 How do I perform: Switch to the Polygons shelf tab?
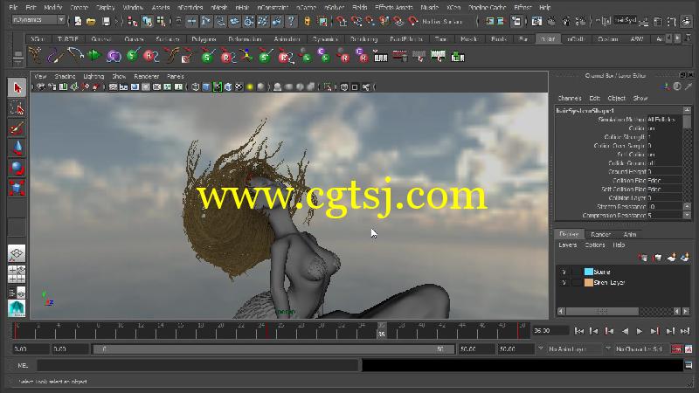pos(204,39)
